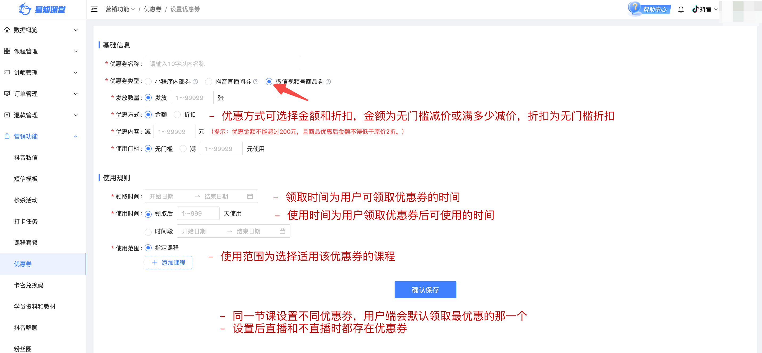762x353 pixels.
Task: Focus the 满 threshold amount field
Action: 221,149
